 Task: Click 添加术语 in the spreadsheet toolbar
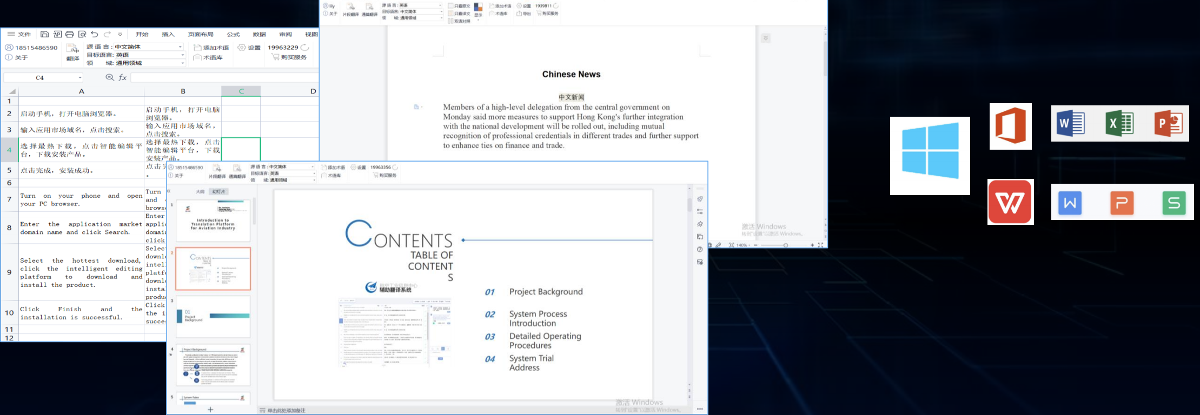211,48
